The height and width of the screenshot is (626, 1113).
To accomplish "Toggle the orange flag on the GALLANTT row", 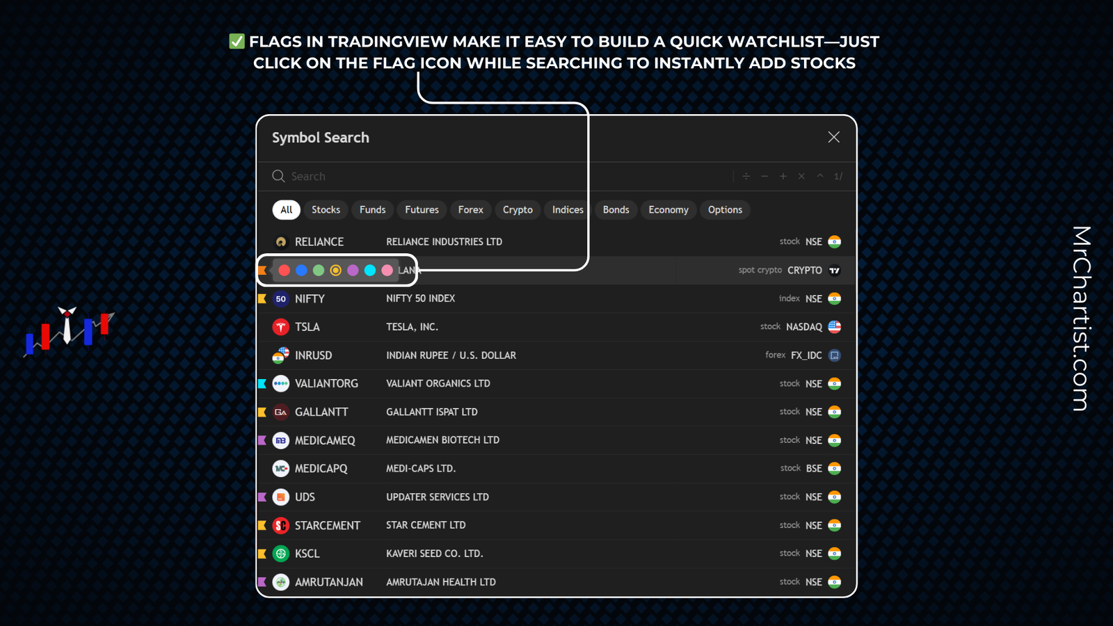I will coord(262,412).
